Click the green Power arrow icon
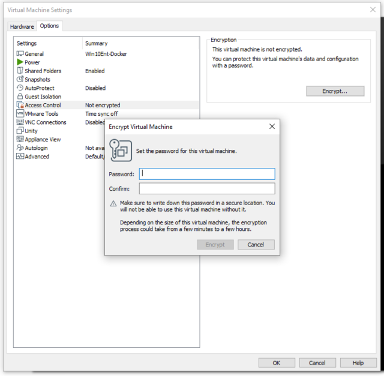384x376 pixels. coord(20,62)
